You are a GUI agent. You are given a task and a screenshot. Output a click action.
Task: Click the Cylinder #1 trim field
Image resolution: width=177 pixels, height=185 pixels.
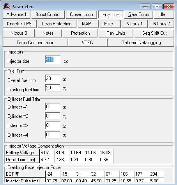tap(53, 107)
